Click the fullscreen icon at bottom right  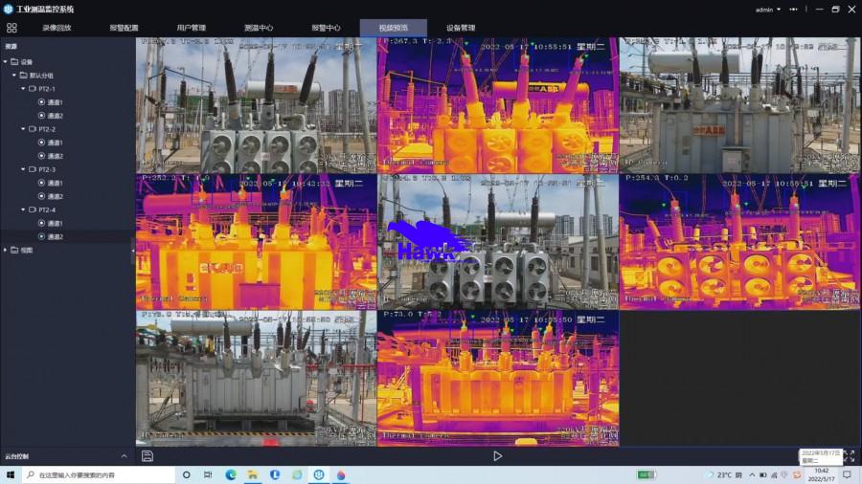coord(848,456)
